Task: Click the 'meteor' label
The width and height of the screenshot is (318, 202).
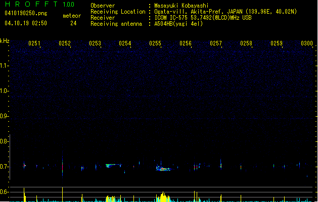Action: coord(72,16)
